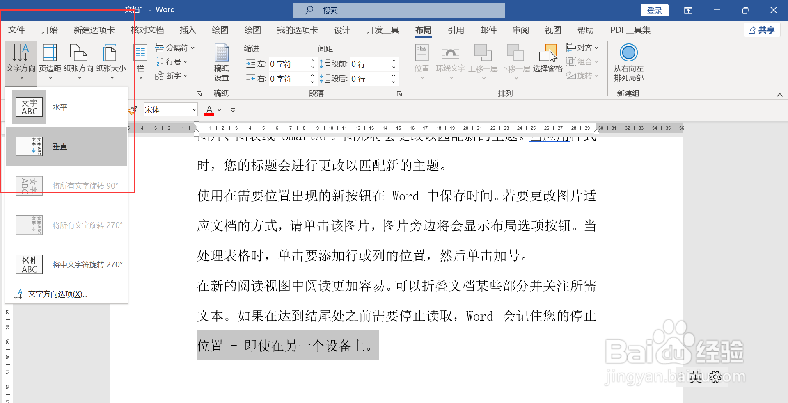The image size is (788, 403).
Task: Open the 我的选项卡 tab
Action: pyautogui.click(x=298, y=30)
